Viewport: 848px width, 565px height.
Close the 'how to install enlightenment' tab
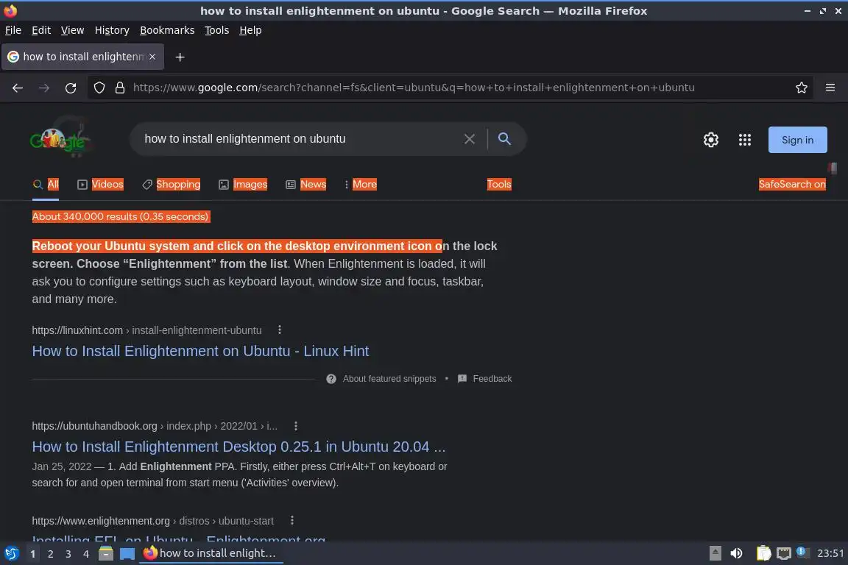(x=152, y=57)
